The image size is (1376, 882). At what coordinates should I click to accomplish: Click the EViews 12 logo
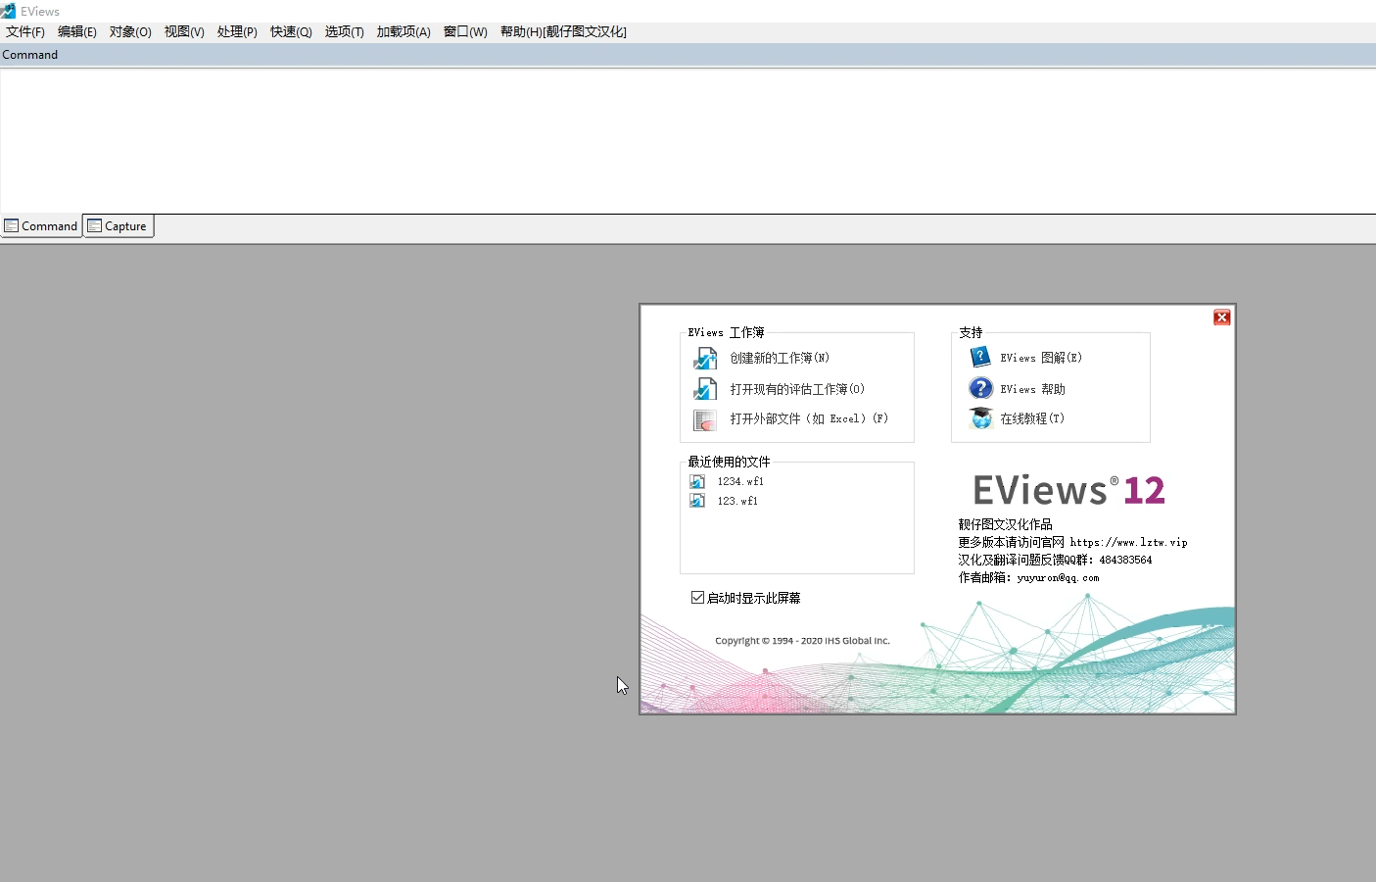pos(1068,489)
